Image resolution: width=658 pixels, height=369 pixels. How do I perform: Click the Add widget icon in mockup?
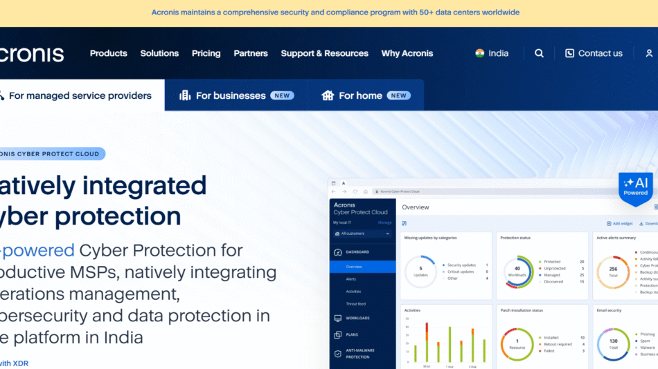[609, 224]
